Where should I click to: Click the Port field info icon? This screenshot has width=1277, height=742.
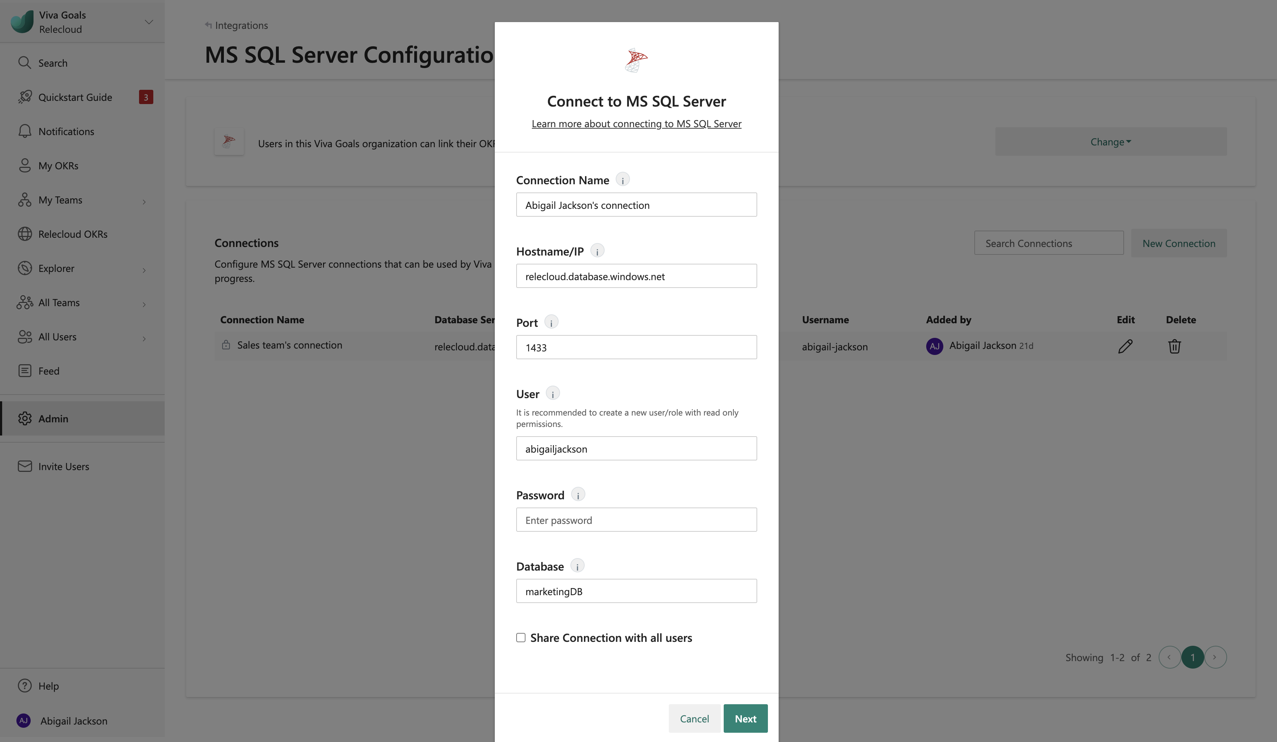(551, 322)
